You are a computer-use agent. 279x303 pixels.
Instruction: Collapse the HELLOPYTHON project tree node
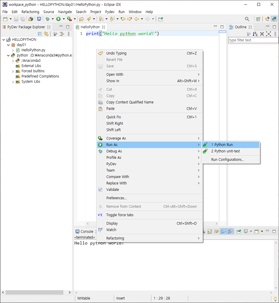[x=4, y=40]
